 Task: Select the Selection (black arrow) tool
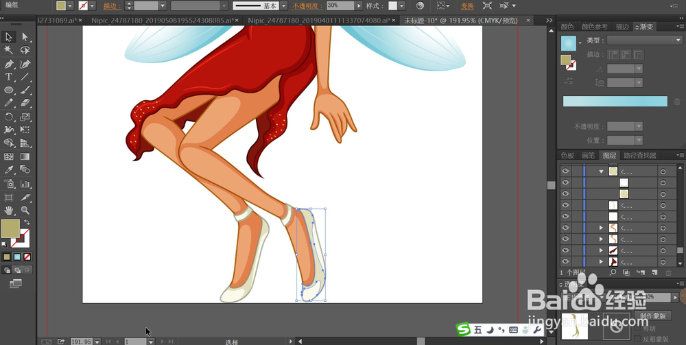(9, 37)
